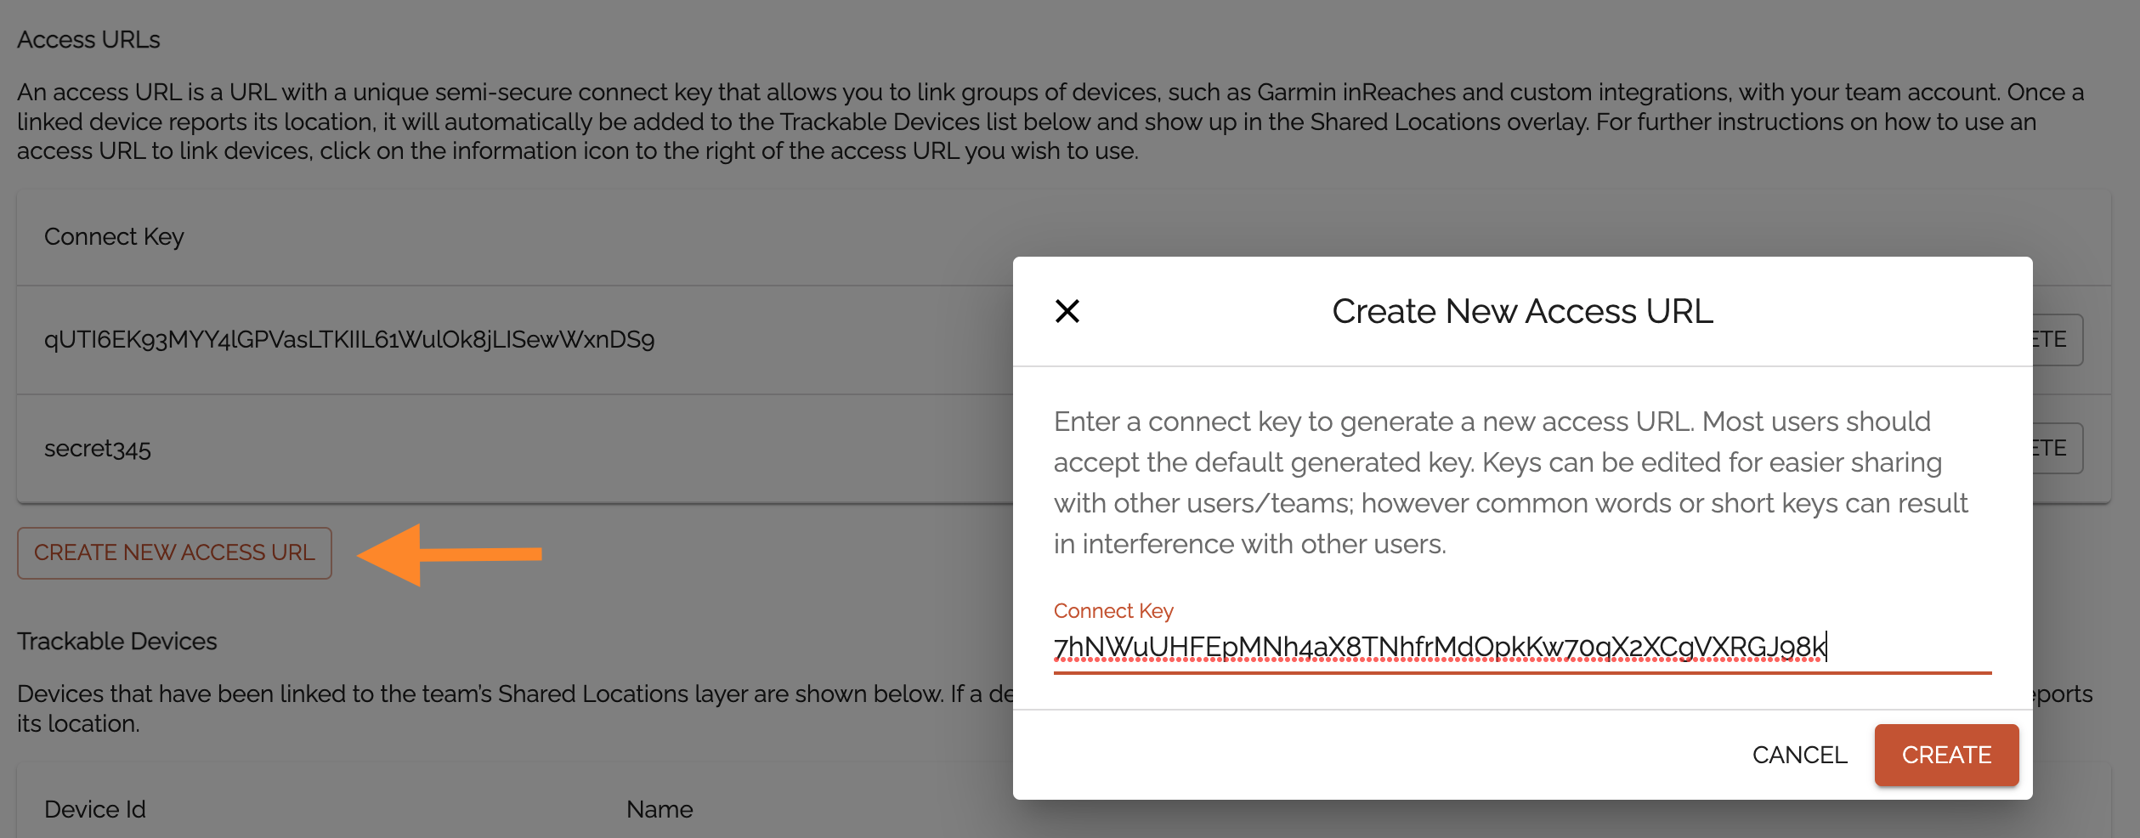Click the red Connect Key field label
This screenshot has width=2140, height=838.
(x=1113, y=611)
